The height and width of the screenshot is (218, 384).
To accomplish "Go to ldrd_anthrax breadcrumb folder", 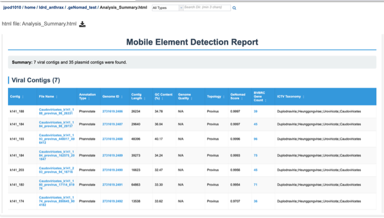I will pyautogui.click(x=51, y=7).
